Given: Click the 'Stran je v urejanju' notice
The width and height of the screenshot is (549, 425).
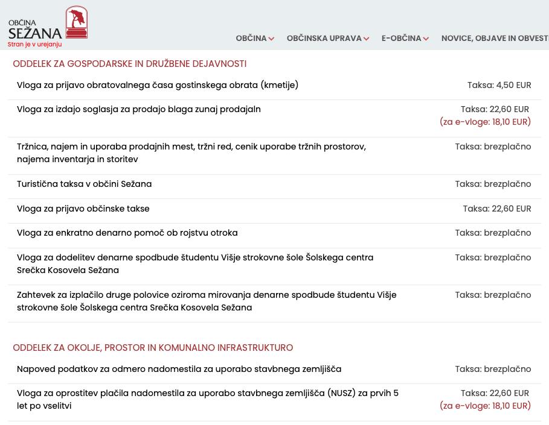Looking at the screenshot, I should point(34,45).
